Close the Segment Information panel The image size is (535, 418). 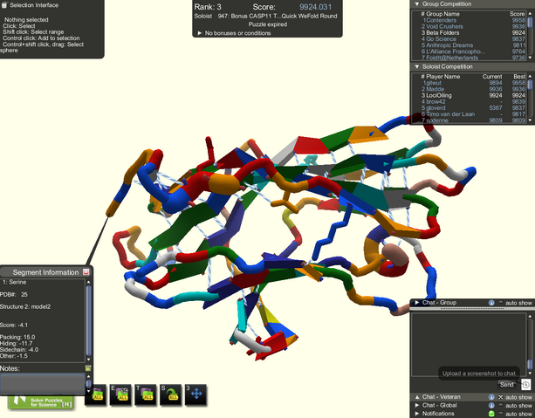click(86, 272)
